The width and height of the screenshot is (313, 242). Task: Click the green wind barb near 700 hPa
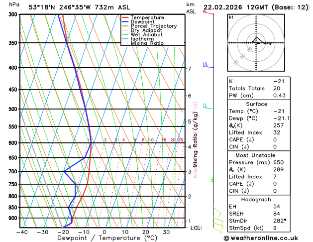point(211,176)
